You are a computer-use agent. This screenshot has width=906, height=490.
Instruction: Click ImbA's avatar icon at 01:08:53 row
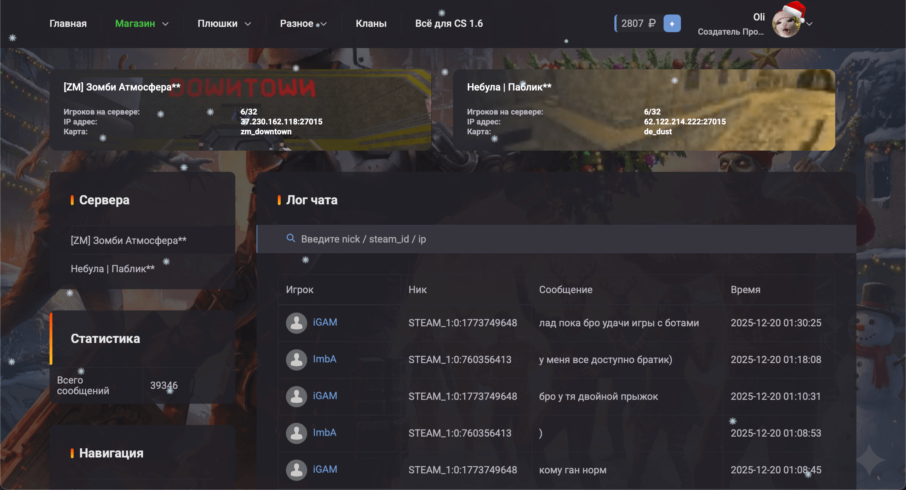click(x=296, y=433)
